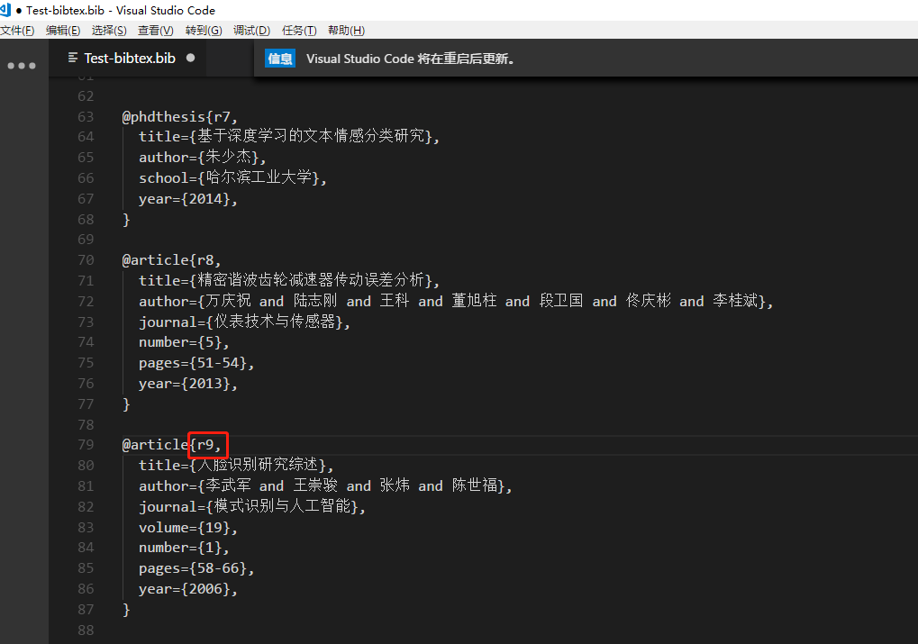The height and width of the screenshot is (644, 918).
Task: Click the closing brace on line 87
Action: (x=126, y=610)
